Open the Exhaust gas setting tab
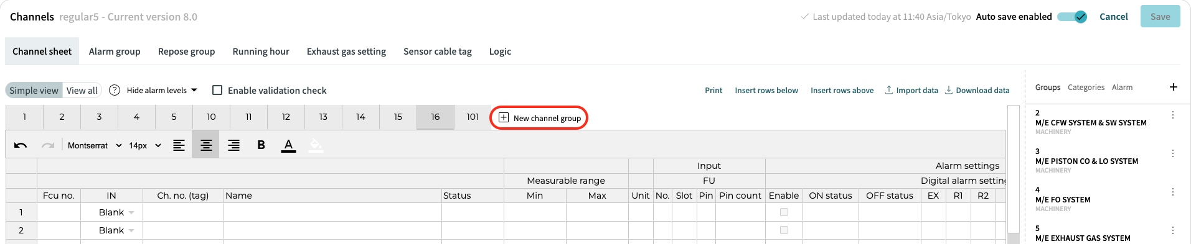This screenshot has width=1191, height=244. tap(346, 52)
